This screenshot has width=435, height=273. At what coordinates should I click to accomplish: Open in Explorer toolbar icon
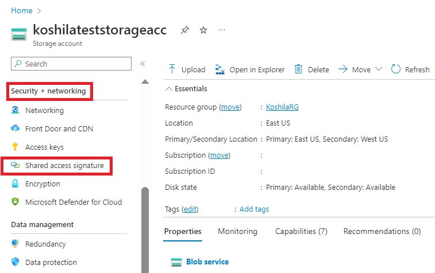220,69
